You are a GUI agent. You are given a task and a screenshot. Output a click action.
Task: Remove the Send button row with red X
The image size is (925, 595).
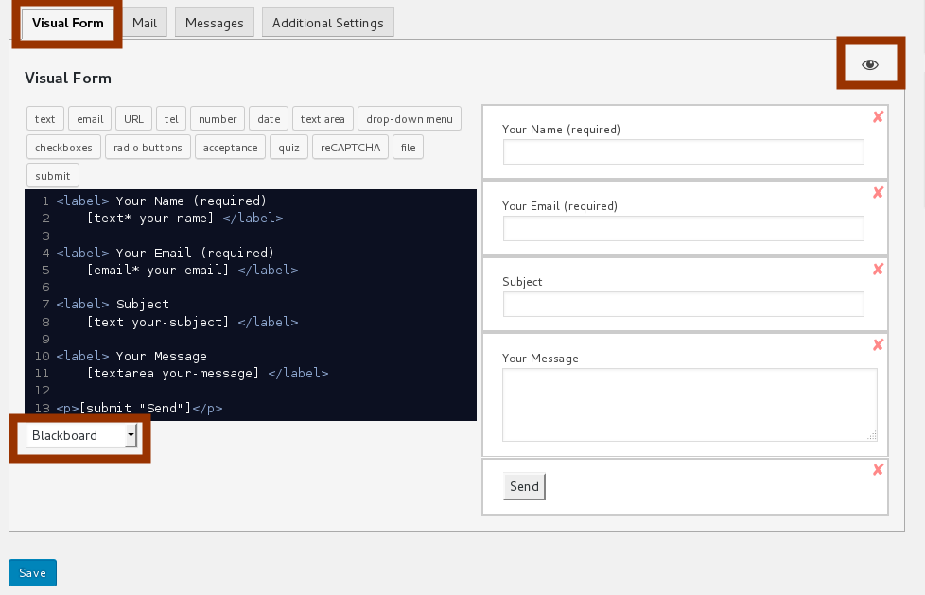[x=878, y=469]
